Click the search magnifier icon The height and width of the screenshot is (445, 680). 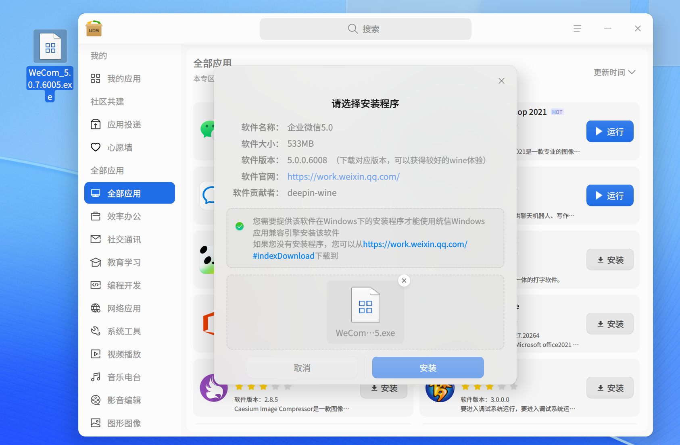point(353,29)
